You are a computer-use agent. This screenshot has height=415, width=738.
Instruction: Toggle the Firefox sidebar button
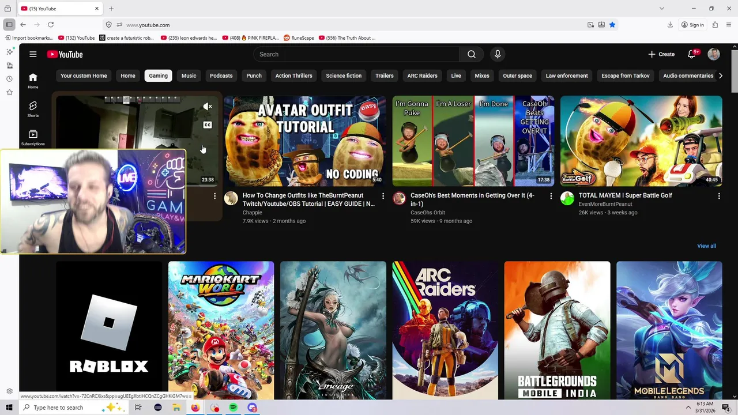coord(9,25)
